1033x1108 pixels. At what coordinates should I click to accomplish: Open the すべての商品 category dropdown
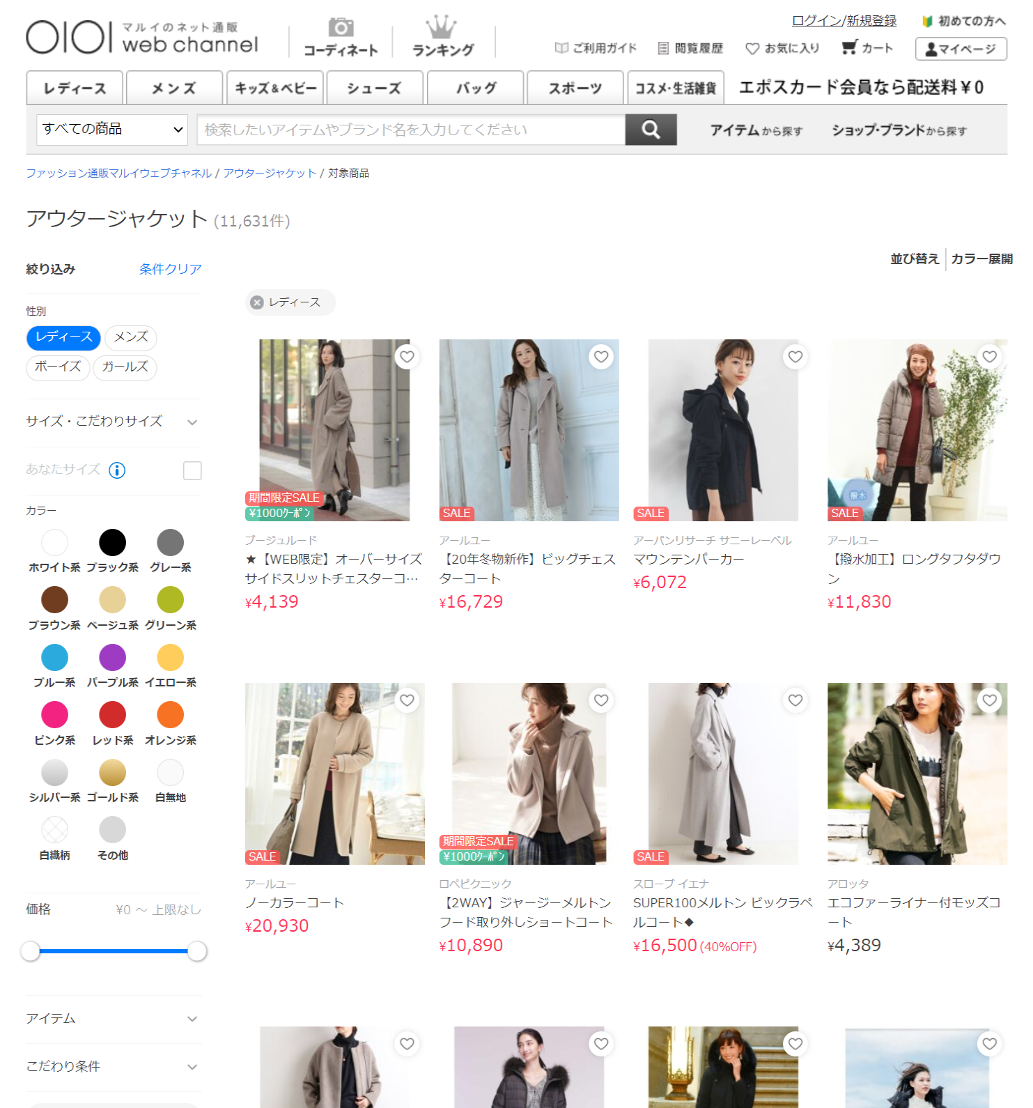pyautogui.click(x=112, y=130)
